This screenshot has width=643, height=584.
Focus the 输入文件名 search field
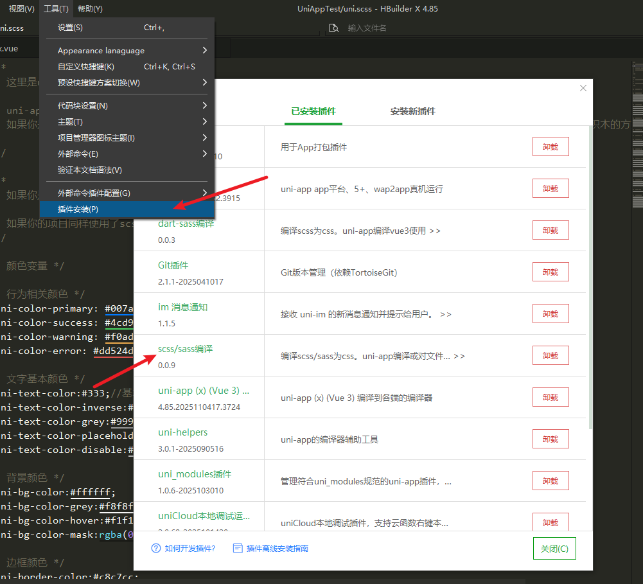(x=367, y=28)
